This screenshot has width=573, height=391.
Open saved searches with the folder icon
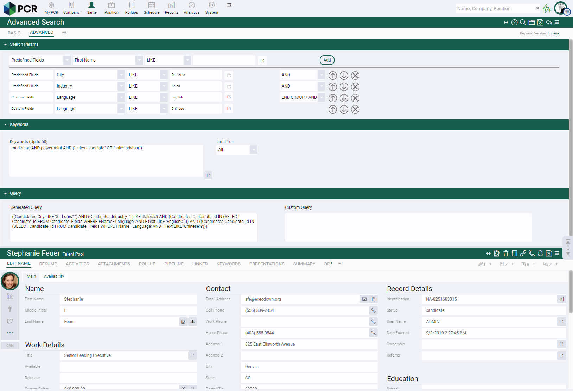(531, 22)
